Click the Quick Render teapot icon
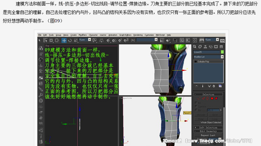This screenshot has height=146, width=261. point(222,40)
